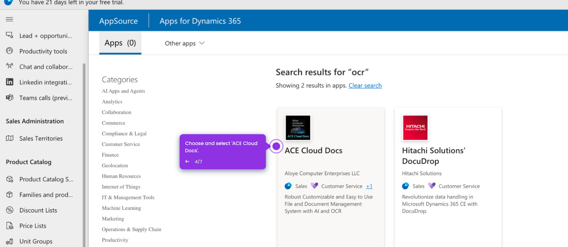Filter by Customer Service category

pyautogui.click(x=121, y=144)
